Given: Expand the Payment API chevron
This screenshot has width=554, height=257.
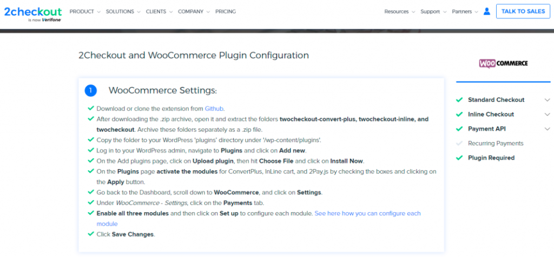Looking at the screenshot, I should click(548, 128).
